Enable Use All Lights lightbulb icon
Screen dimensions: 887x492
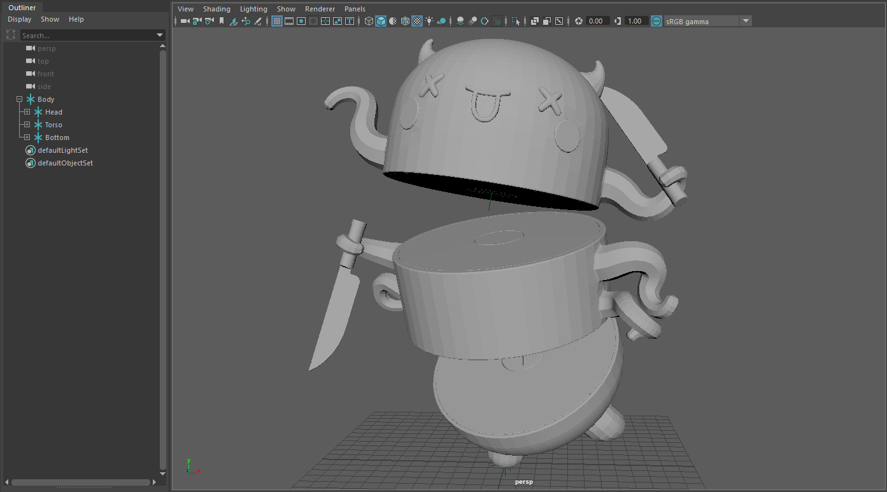pos(429,21)
